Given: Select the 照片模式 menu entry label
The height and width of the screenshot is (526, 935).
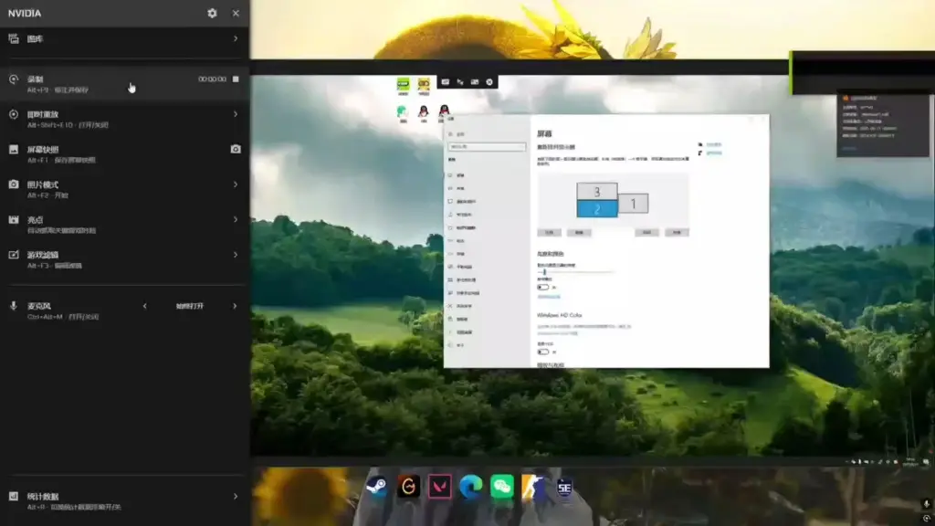Looking at the screenshot, I should pos(43,184).
